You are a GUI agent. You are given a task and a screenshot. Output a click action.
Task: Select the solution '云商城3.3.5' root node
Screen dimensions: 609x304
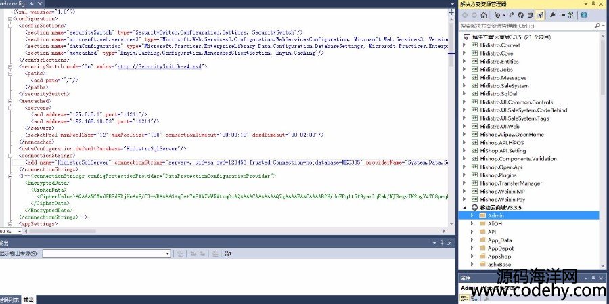click(x=512, y=37)
